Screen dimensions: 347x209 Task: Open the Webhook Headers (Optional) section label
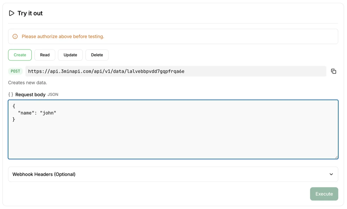[x=44, y=174]
